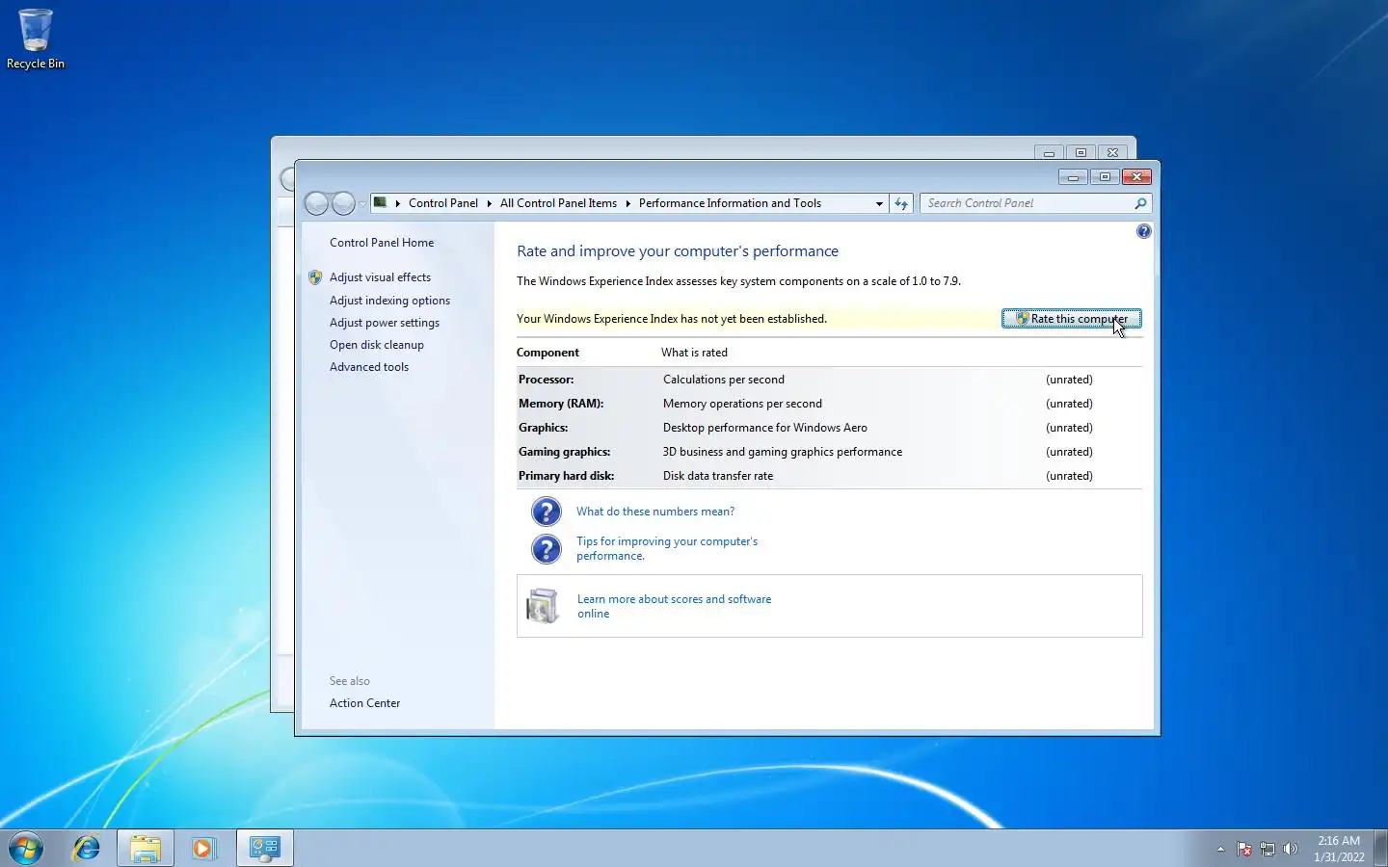Click the shield icon beside Adjust visual effects

pos(315,277)
